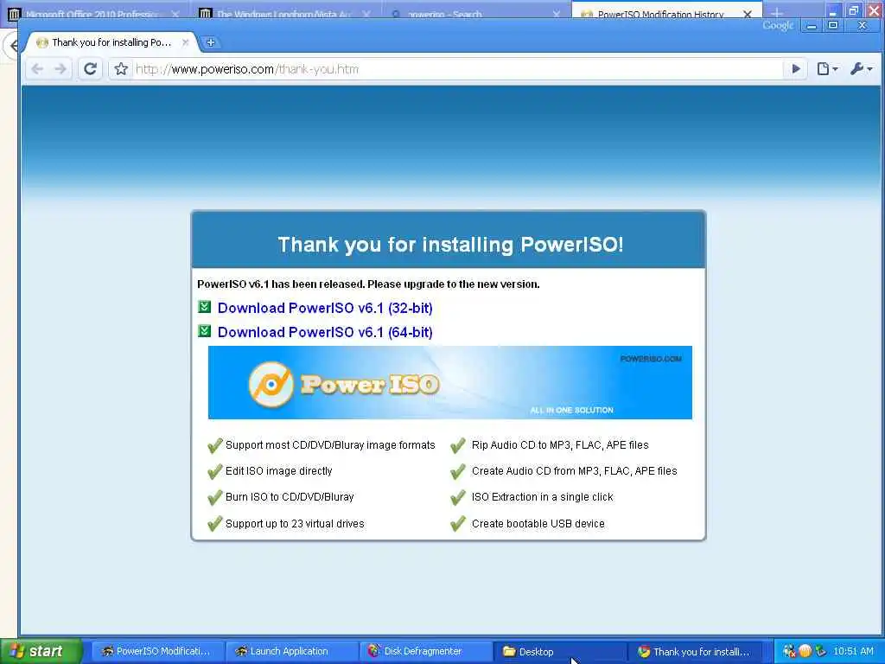Click the text 'Create bootable USB device'
This screenshot has height=664, width=885.
click(538, 524)
